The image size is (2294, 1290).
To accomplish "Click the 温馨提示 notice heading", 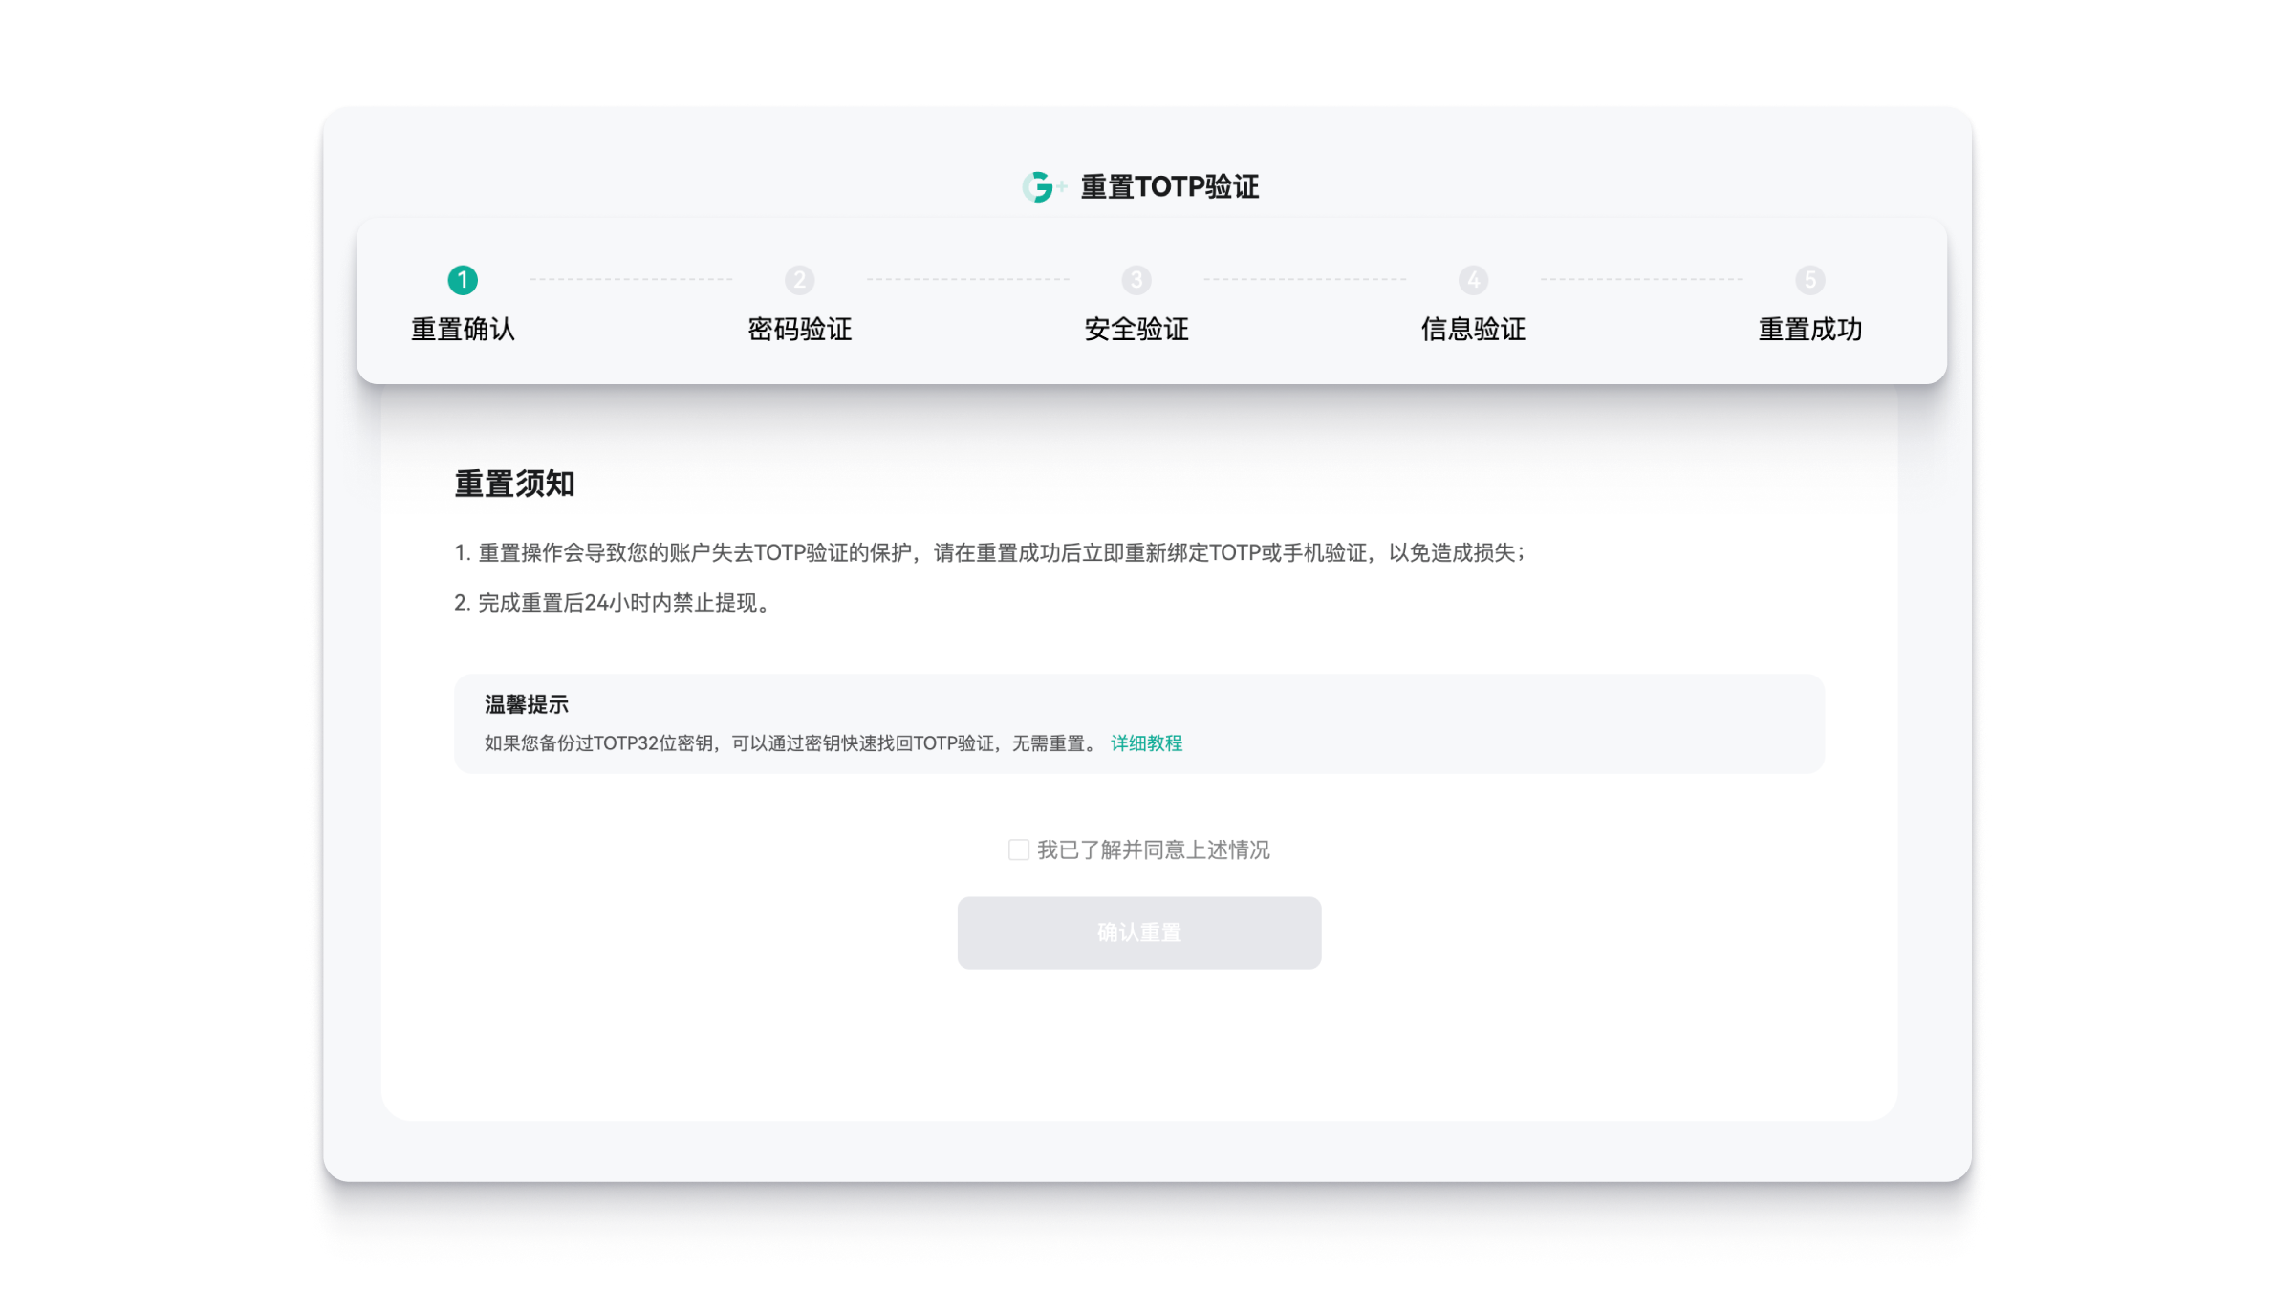I will (526, 704).
